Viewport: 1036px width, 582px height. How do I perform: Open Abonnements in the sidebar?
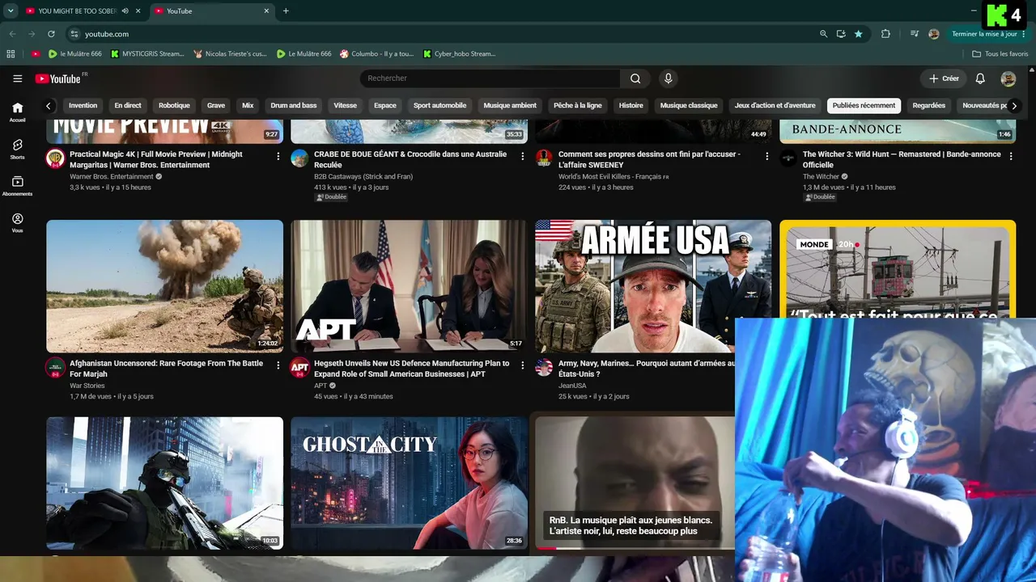click(x=17, y=186)
